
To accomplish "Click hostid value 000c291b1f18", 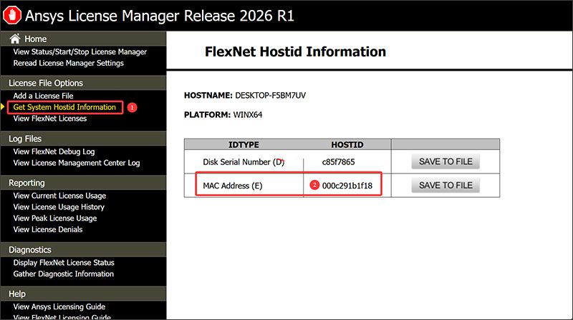I will [347, 186].
